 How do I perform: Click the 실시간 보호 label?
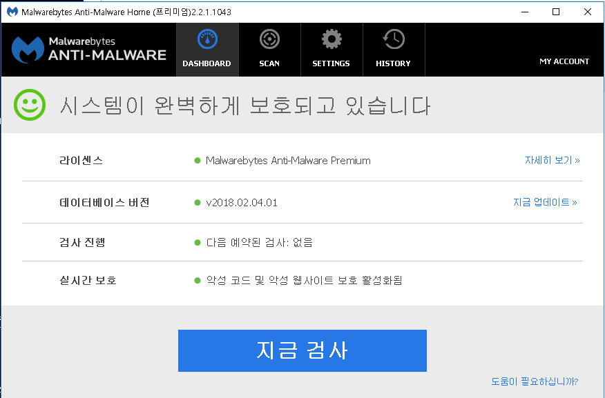[88, 280]
